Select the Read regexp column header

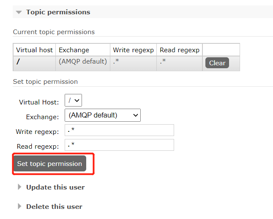(180, 50)
